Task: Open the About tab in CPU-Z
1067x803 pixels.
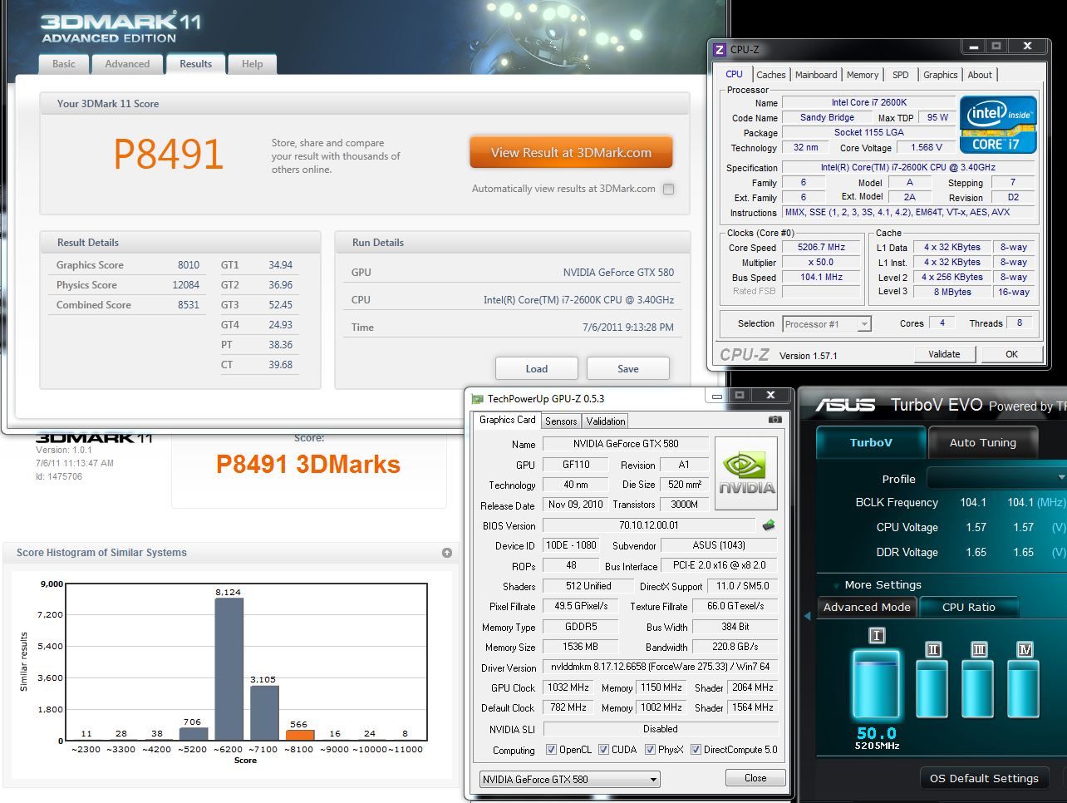Action: tap(980, 75)
